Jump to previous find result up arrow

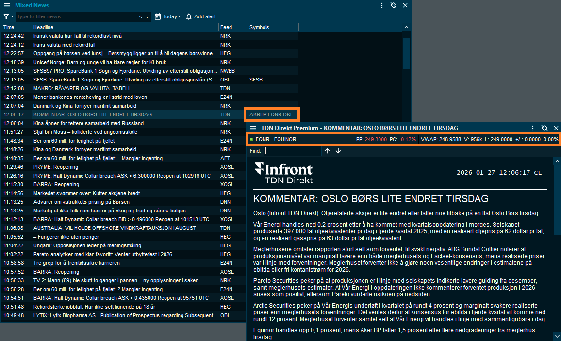coord(327,151)
